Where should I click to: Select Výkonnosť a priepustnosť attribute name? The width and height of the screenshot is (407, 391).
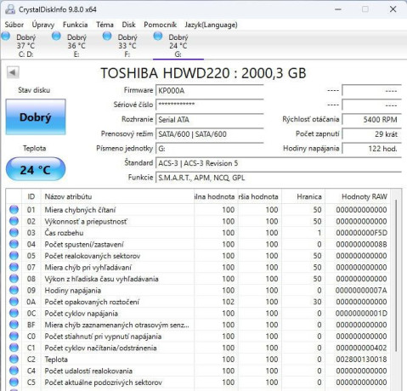click(86, 221)
